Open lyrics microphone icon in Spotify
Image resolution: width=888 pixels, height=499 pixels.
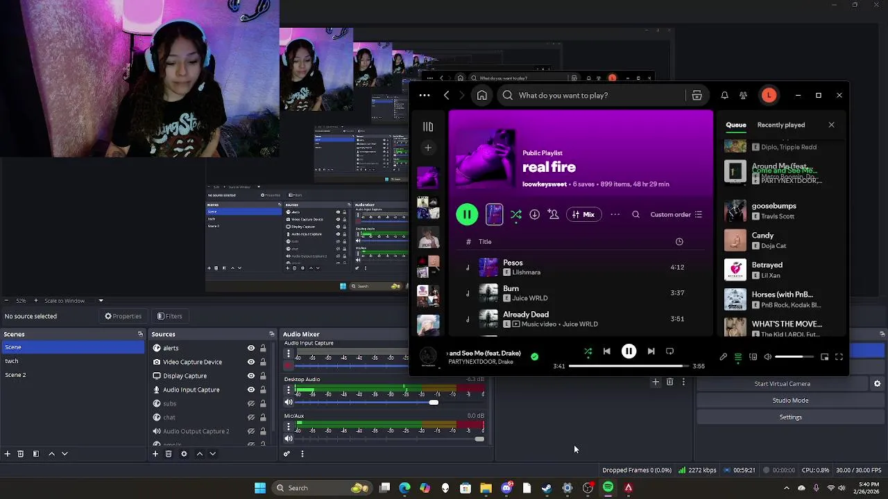pyautogui.click(x=723, y=357)
